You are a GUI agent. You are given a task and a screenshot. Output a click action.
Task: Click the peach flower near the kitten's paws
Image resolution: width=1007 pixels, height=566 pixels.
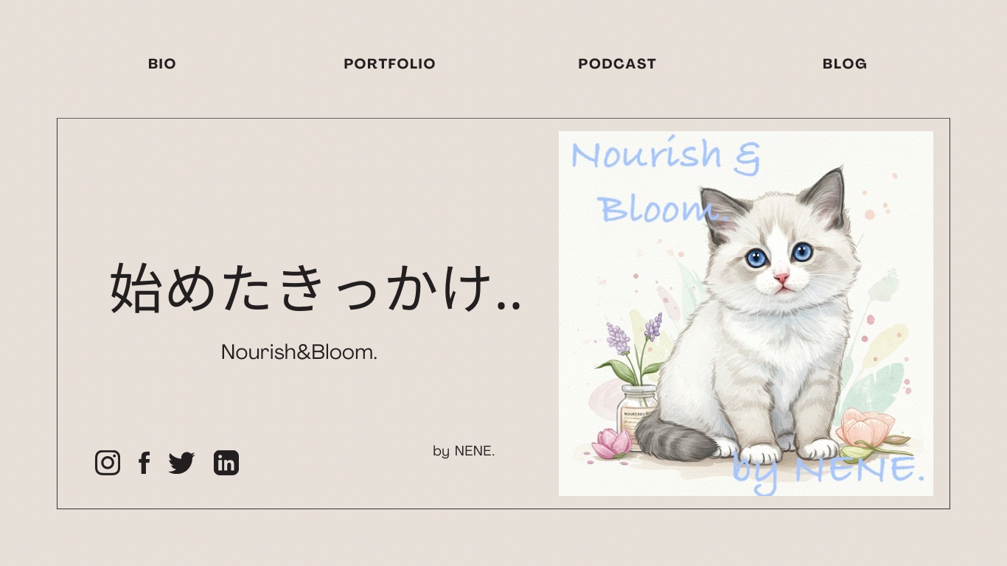click(x=867, y=431)
